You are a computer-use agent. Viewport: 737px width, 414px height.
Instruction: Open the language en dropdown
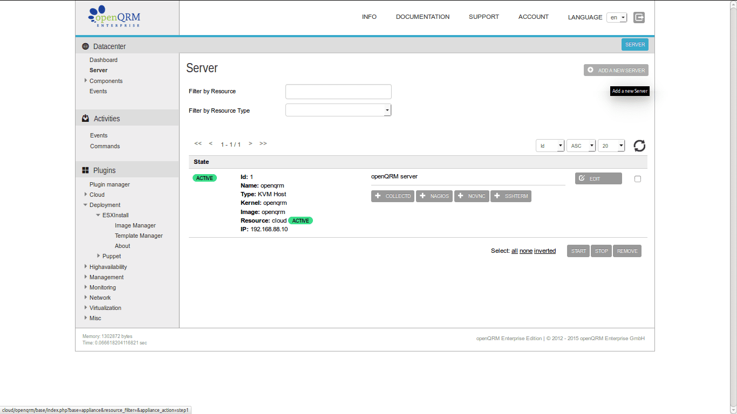[617, 17]
